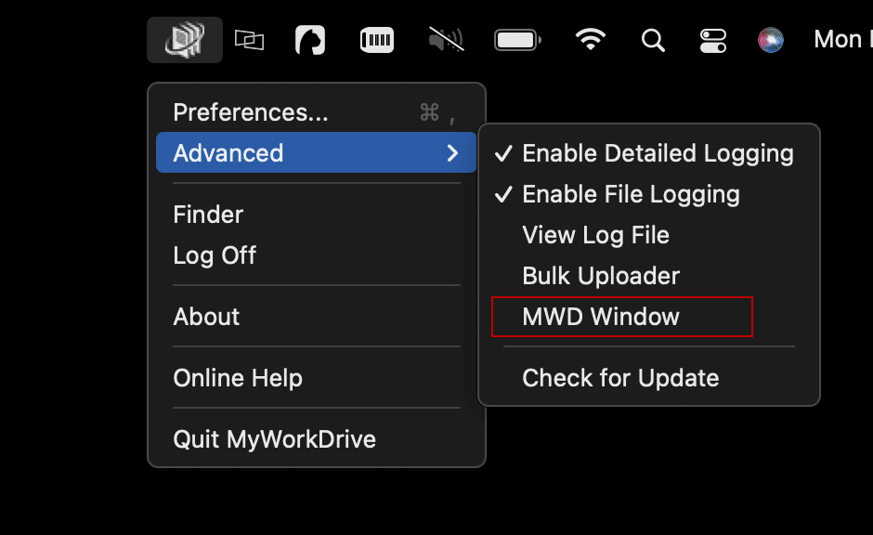The width and height of the screenshot is (873, 535).
Task: Launch Siri from the menu bar
Action: tap(771, 40)
